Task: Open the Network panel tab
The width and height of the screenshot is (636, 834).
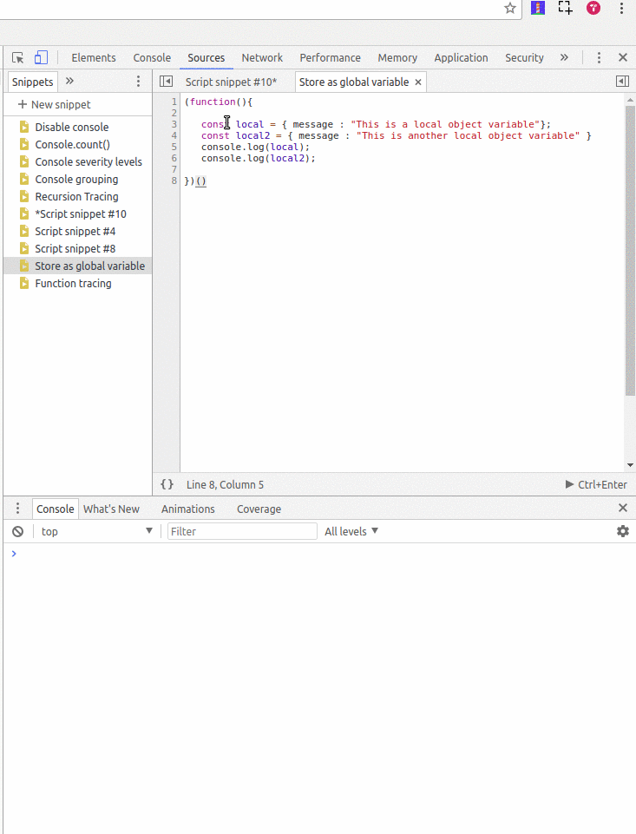Action: 262,57
